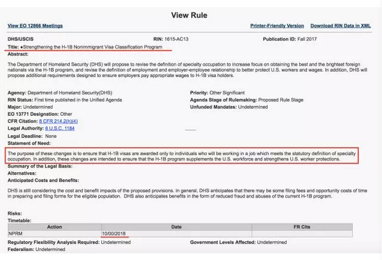Click Download RIN Data in XML
The width and height of the screenshot is (382, 260).
pos(340,26)
